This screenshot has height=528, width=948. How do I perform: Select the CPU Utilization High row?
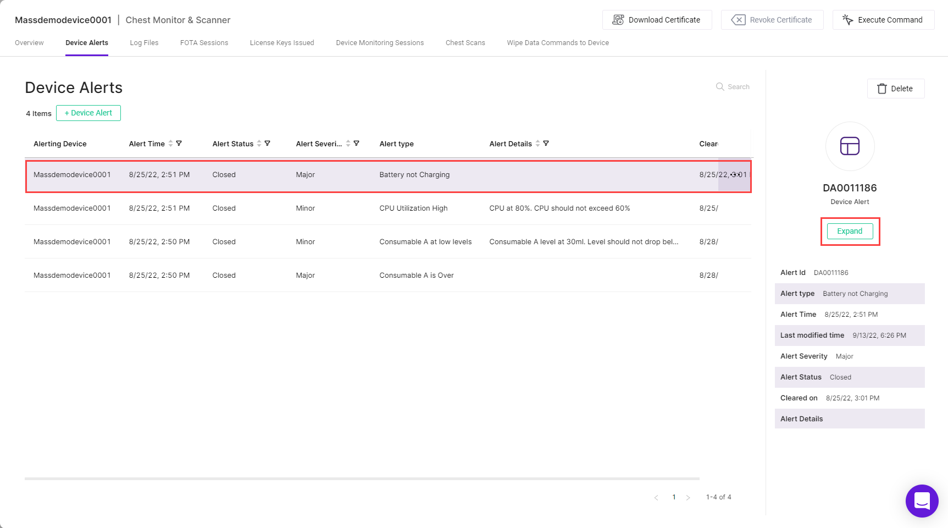(388, 208)
